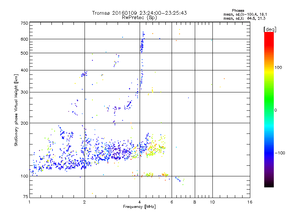Click the y-axis '600' tick label
Viewport: 294px width, 220px height.
tap(24, 39)
